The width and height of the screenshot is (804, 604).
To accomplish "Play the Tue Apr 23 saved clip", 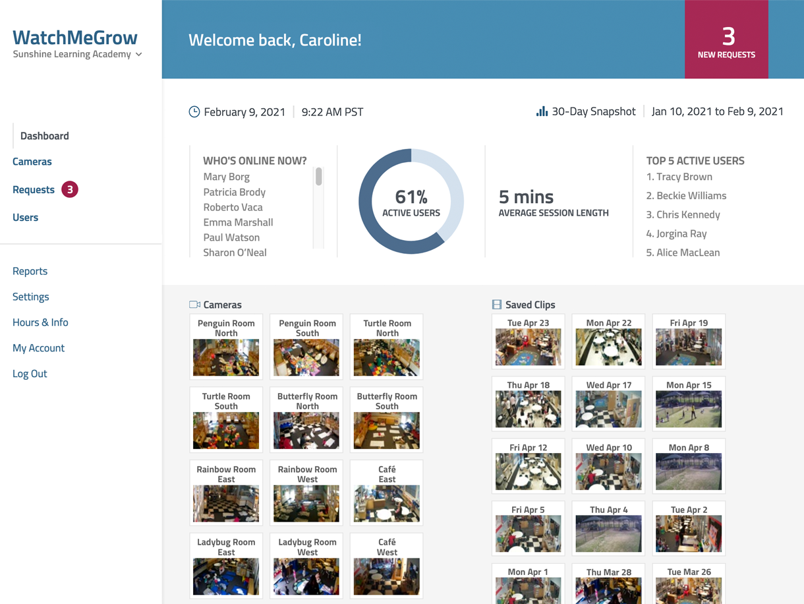I will [528, 342].
